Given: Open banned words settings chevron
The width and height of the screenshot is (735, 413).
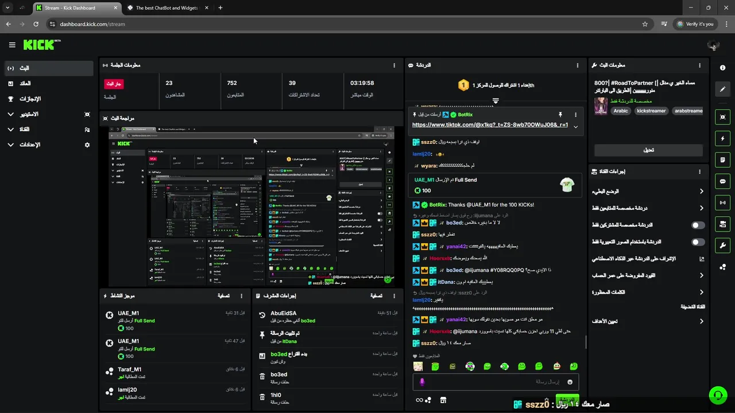Looking at the screenshot, I should coord(701,293).
